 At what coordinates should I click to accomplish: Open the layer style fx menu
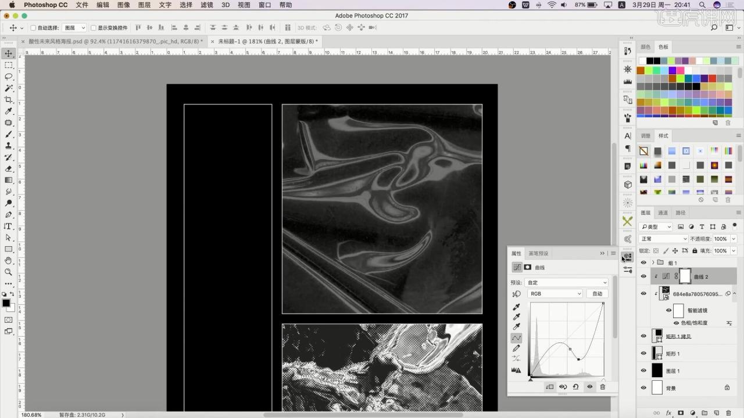click(668, 413)
